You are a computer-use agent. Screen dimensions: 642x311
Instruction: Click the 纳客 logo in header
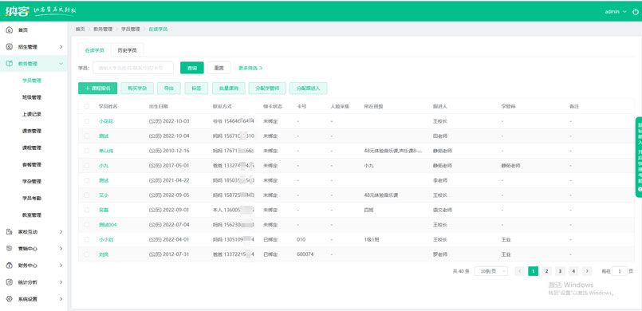(17, 11)
